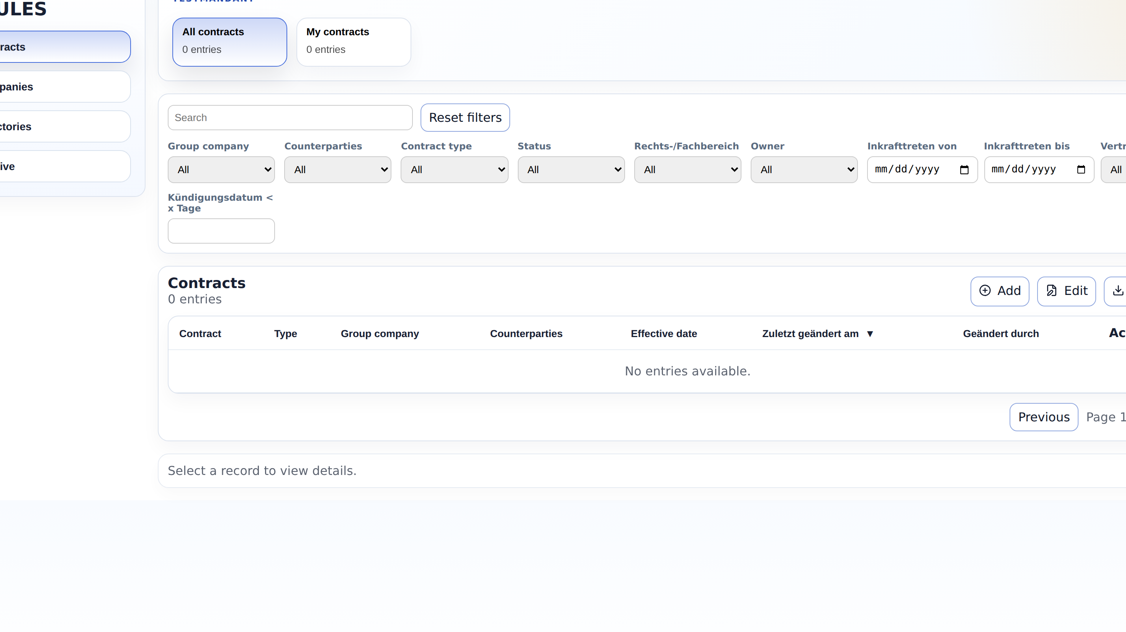Sort by the Effective date column header
Image resolution: width=1126 pixels, height=632 pixels.
coord(664,334)
